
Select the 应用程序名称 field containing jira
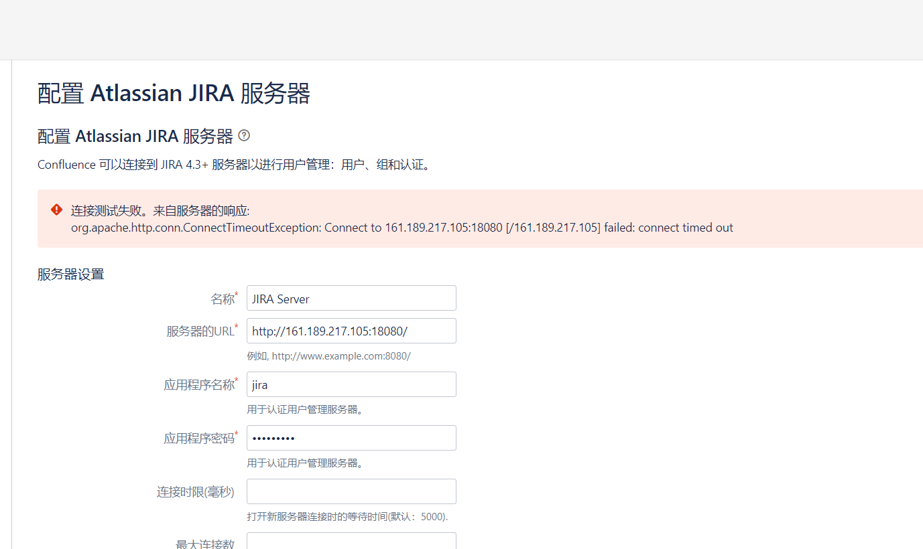(351, 384)
